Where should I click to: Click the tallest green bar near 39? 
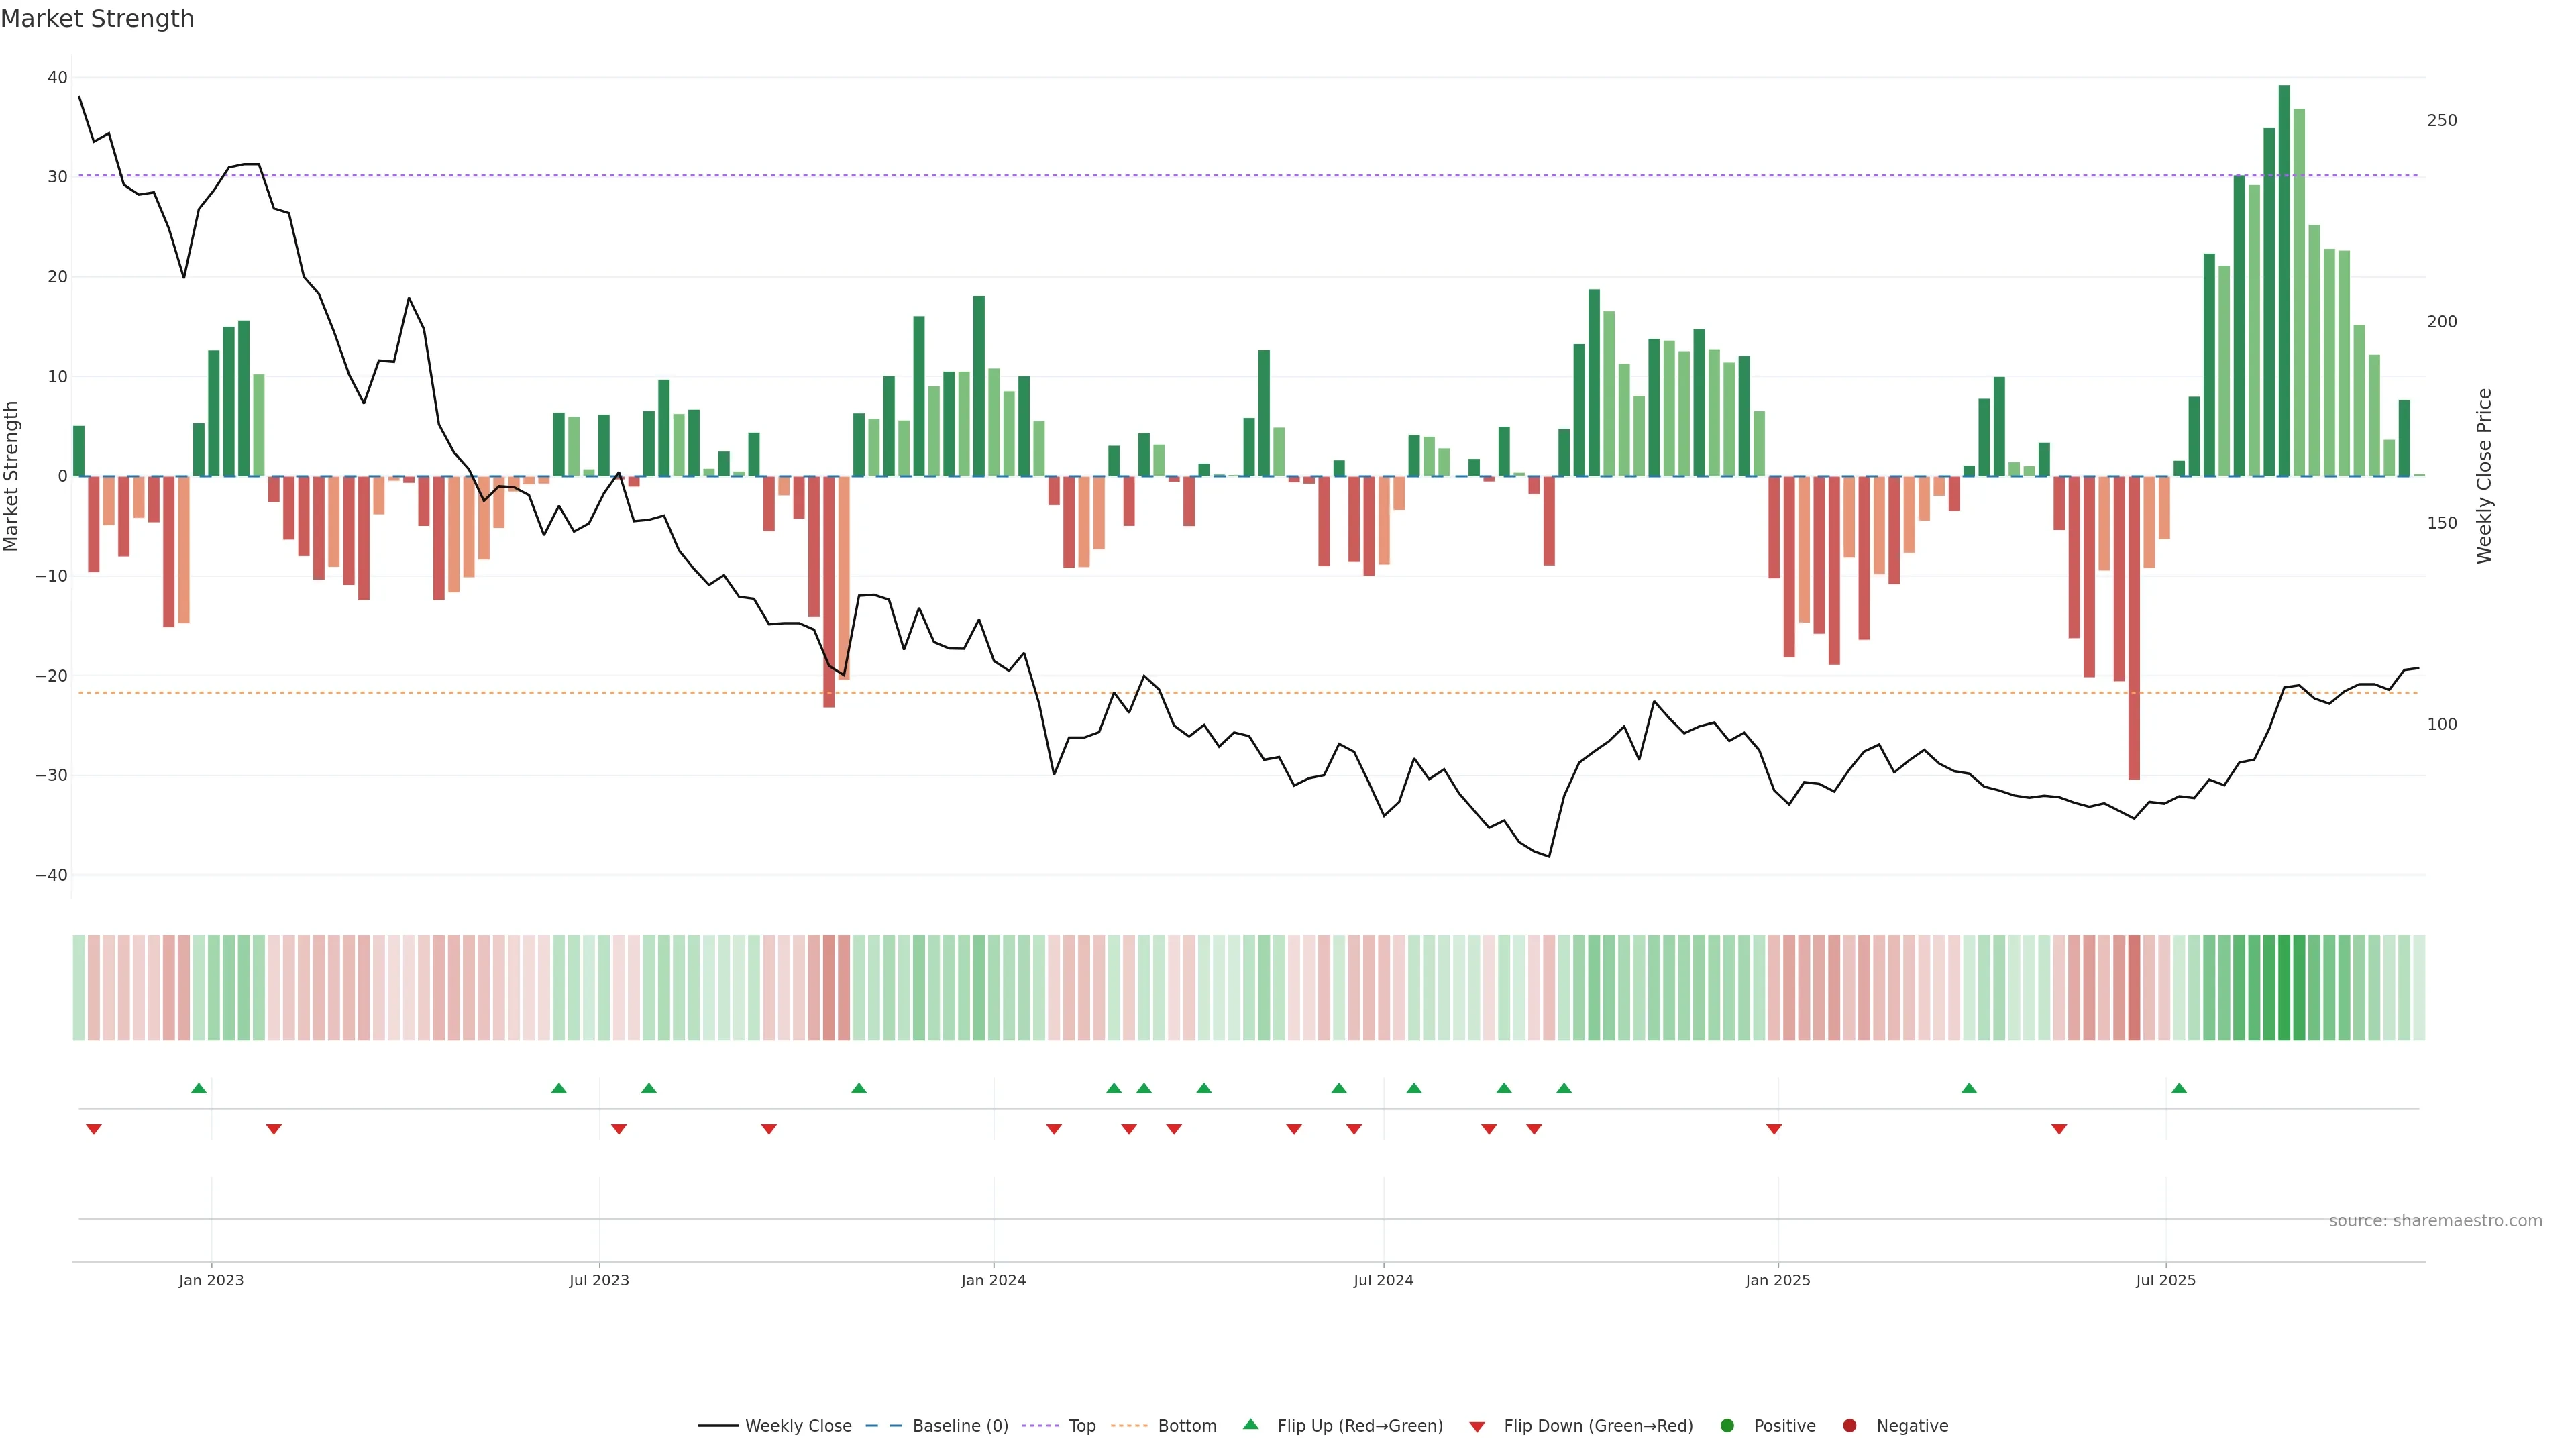2284,280
